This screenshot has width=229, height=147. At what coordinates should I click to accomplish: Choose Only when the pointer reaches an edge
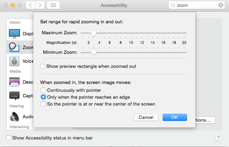[43, 97]
